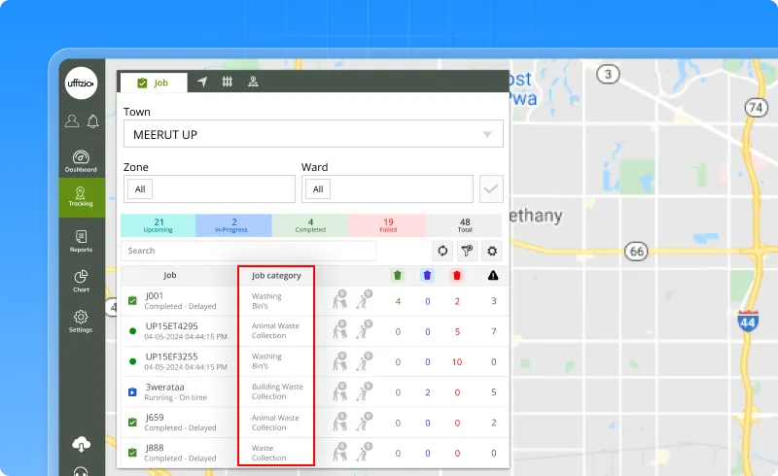778x476 pixels.
Task: Open the Reports section in sidebar
Action: click(81, 240)
